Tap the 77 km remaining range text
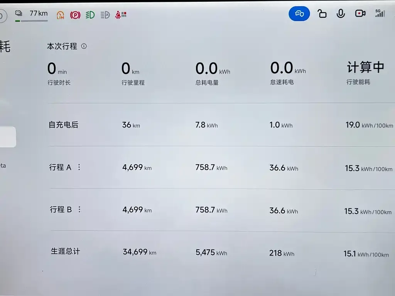The image size is (395, 296). (x=39, y=13)
